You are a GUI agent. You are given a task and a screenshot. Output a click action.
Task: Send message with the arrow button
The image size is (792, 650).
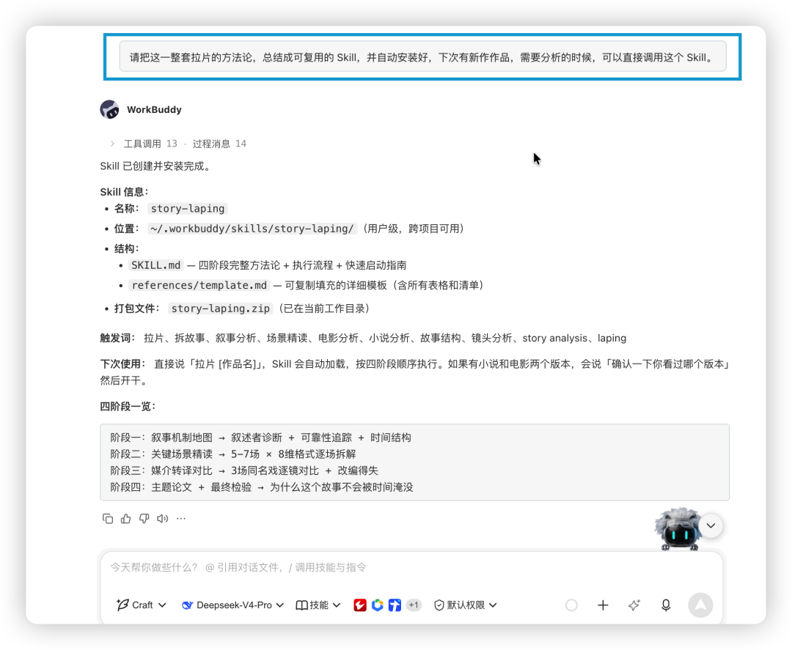point(700,605)
